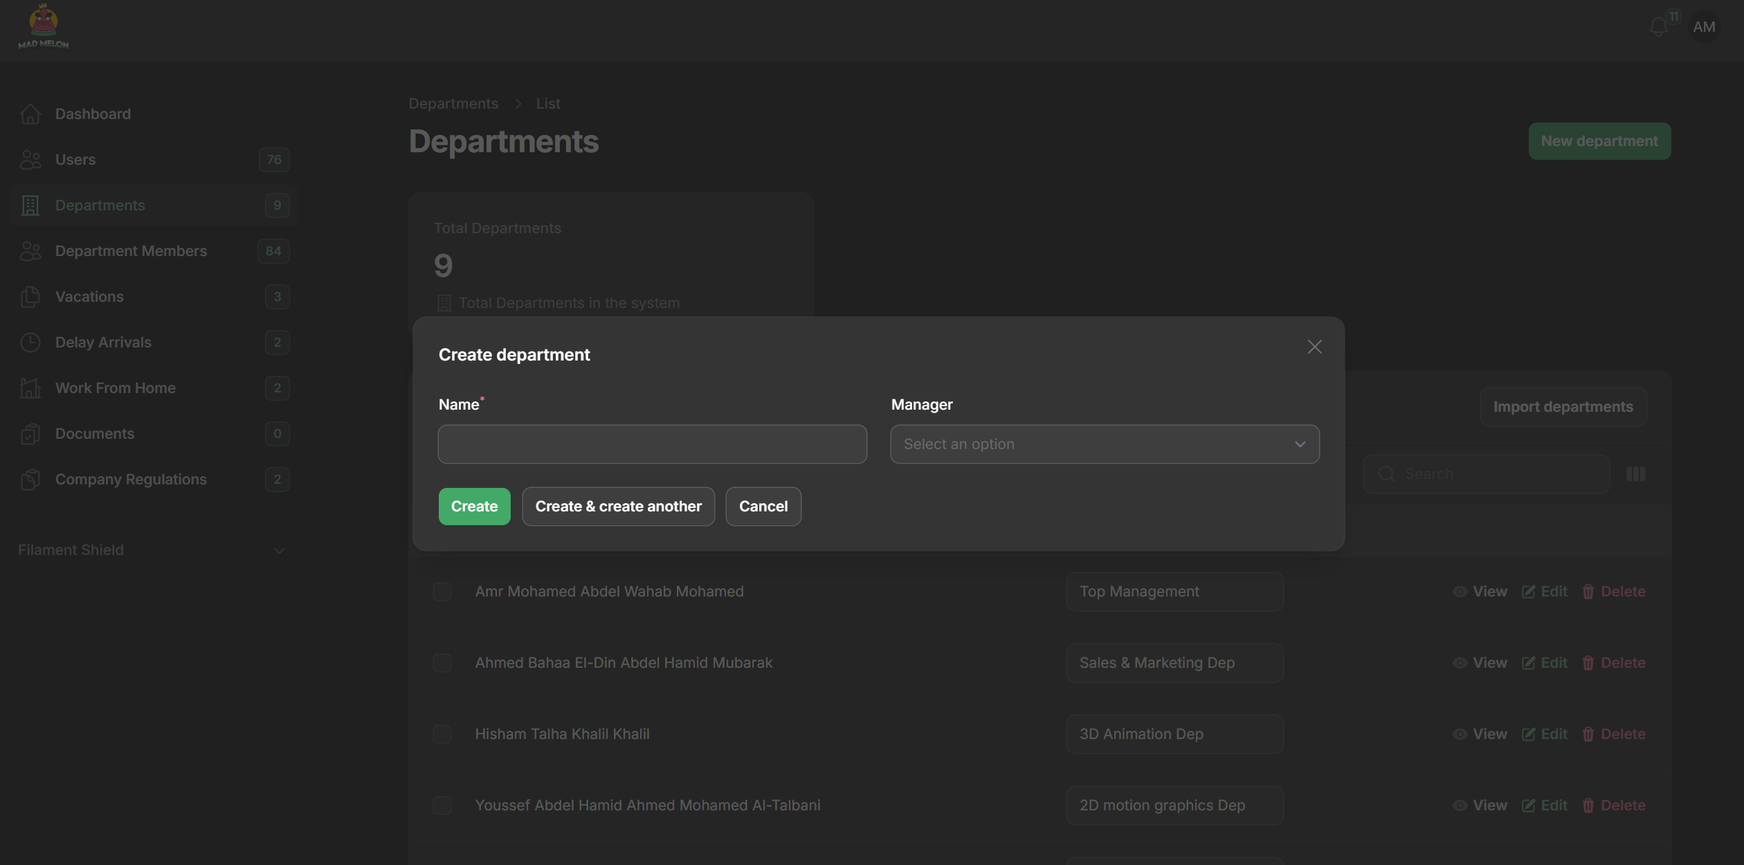
Task: Tick the Youssef Abdel Hamid row checkbox
Action: coord(442,805)
